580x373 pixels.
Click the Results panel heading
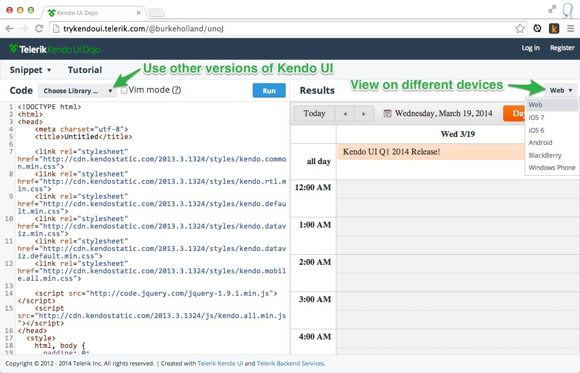317,91
